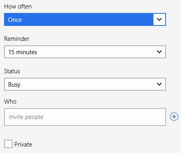This screenshot has height=153, width=181.
Task: Open the Status combo box
Action: [x=85, y=84]
